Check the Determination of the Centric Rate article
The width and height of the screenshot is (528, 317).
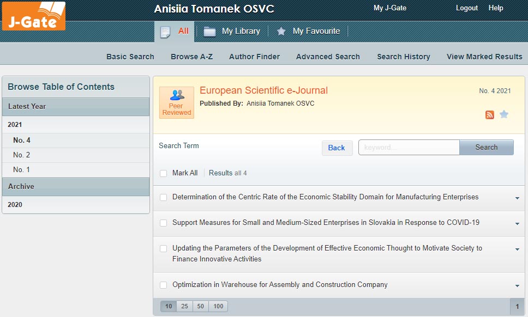[164, 197]
